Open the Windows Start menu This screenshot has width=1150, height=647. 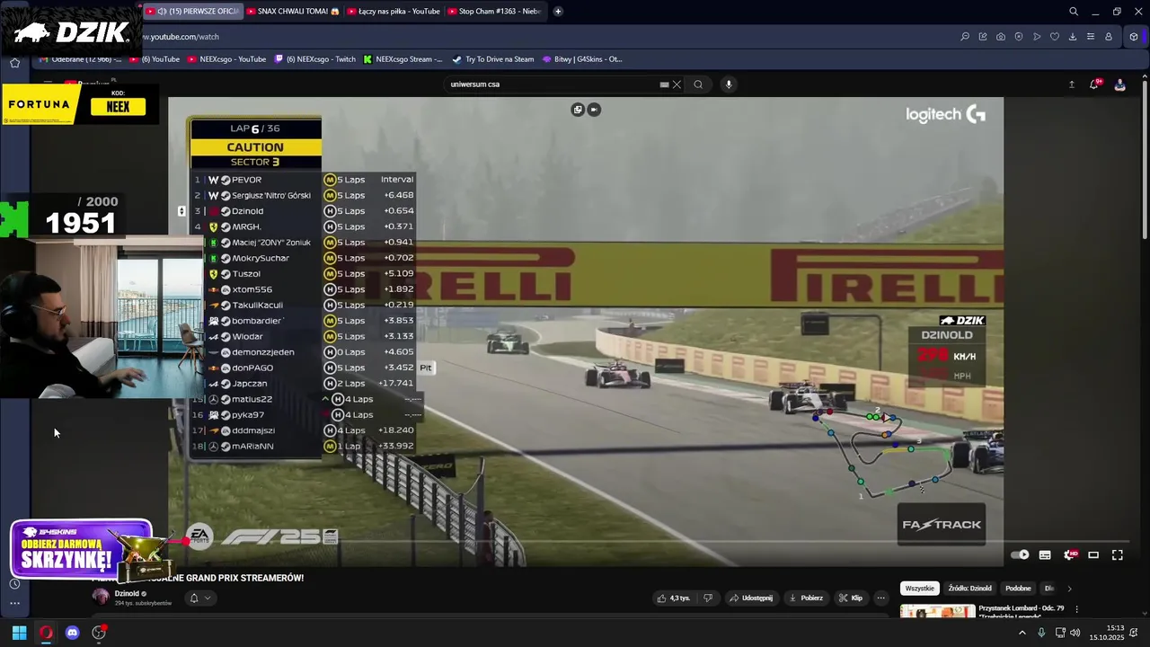(19, 633)
